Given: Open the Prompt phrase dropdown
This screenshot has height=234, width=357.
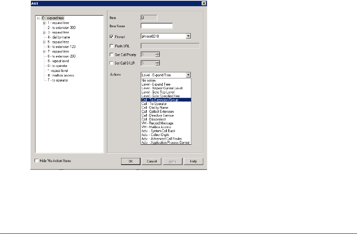Looking at the screenshot, I should [x=188, y=36].
